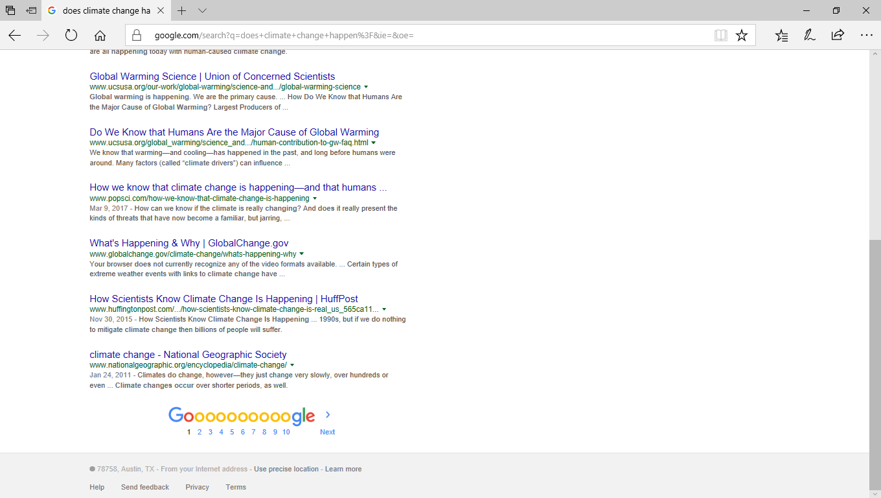Share this page
Screen dimensions: 881x498
[838, 35]
